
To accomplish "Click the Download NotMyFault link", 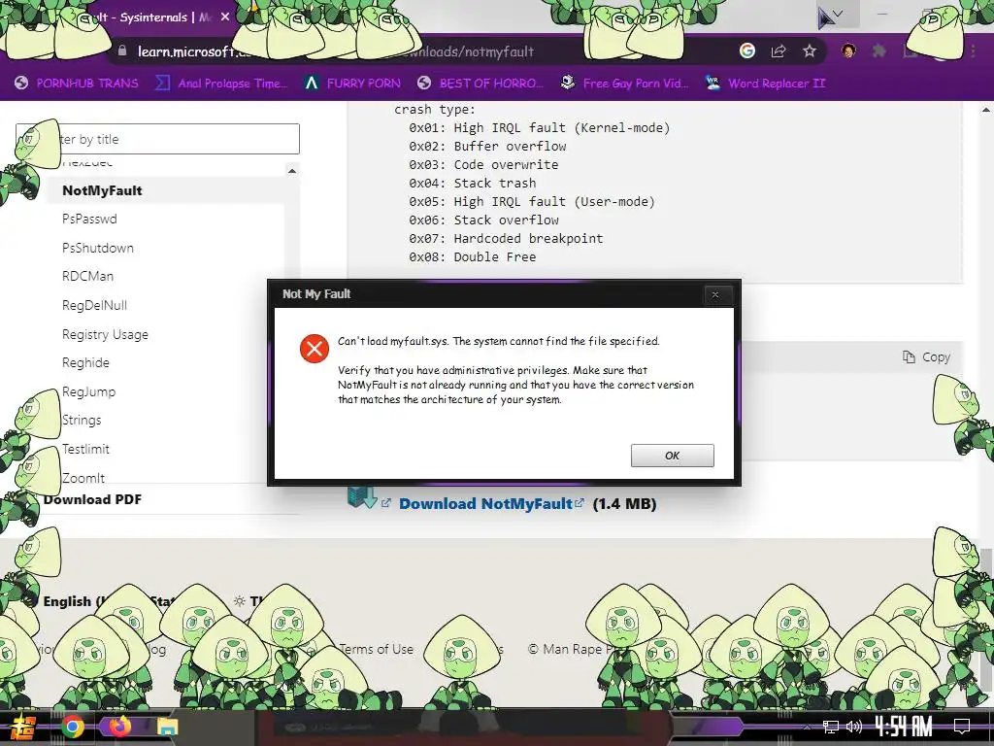I will pos(485,504).
